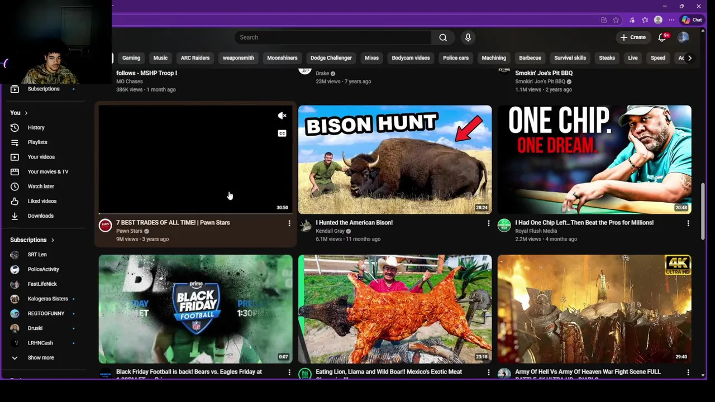Click the search input field
Screen dimensions: 715x402
332,37
